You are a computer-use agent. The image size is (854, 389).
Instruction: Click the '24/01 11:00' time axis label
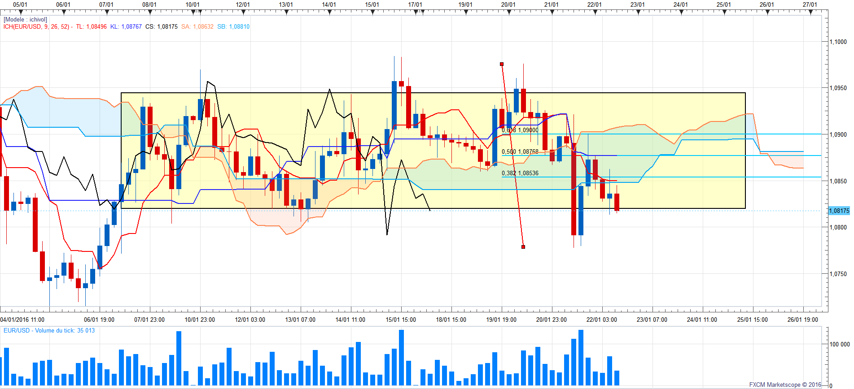(x=702, y=320)
